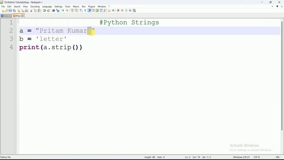Click the Close file toolbar icon

click(x=19, y=11)
